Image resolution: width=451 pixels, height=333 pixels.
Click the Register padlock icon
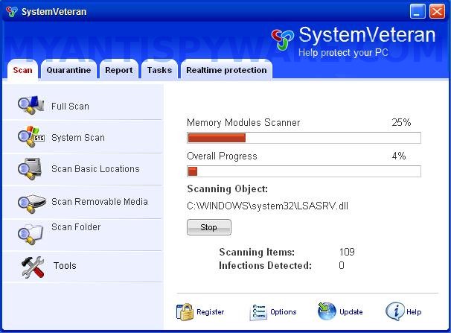tap(185, 312)
